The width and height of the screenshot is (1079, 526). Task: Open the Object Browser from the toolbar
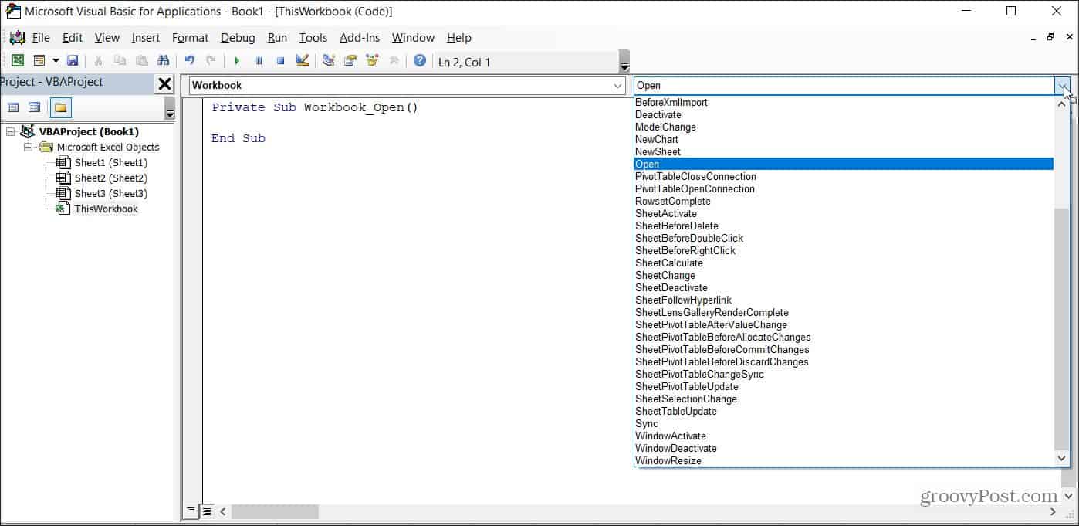click(x=373, y=61)
